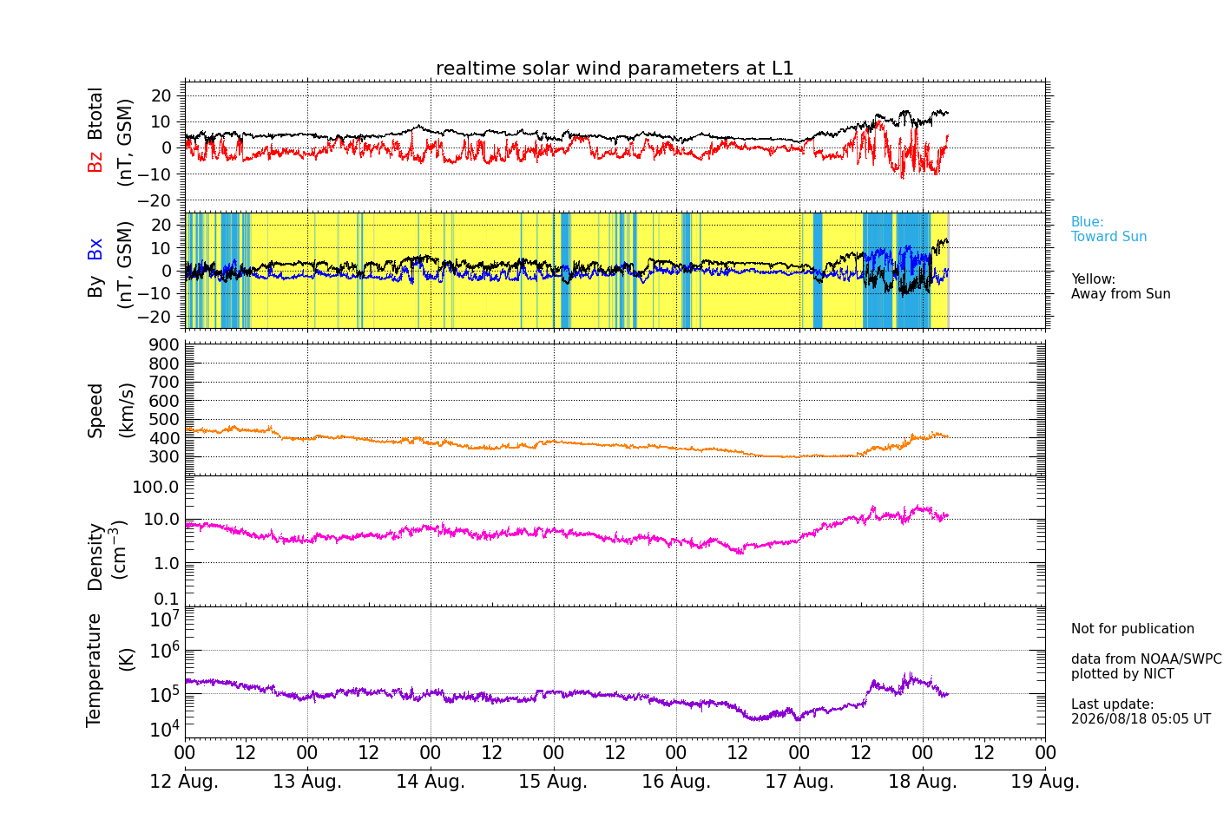The height and width of the screenshot is (819, 1230).
Task: Select the 10⁶ tick on the Temperature axis
Action: click(164, 651)
